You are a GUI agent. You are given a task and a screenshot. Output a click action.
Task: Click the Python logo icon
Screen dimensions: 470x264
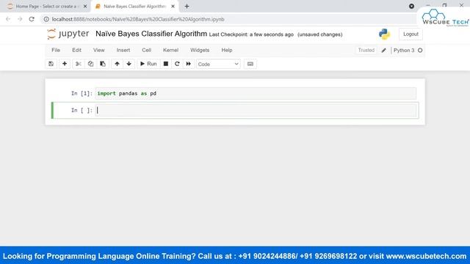(384, 34)
